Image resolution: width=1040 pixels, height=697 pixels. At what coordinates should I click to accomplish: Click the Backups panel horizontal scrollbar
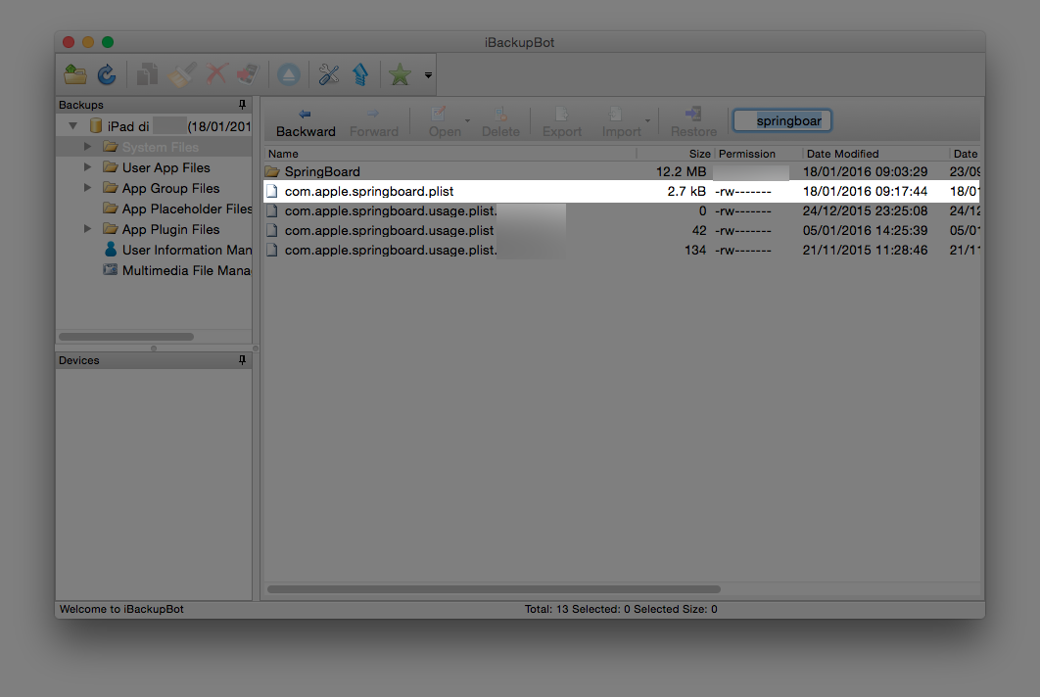pos(126,337)
